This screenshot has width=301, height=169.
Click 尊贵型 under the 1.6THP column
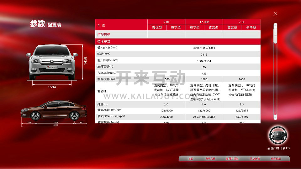point(214,28)
